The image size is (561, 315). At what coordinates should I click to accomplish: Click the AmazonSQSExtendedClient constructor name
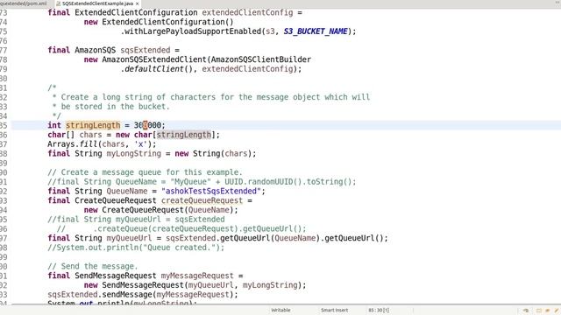click(x=154, y=59)
